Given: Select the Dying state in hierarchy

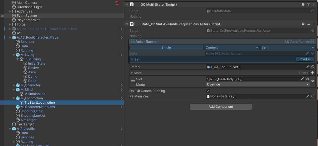Looking at the screenshot, I should tap(33, 77).
